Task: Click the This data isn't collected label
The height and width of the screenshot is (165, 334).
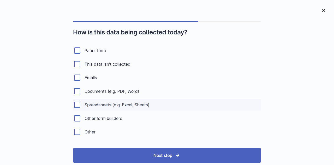Action: point(108,64)
